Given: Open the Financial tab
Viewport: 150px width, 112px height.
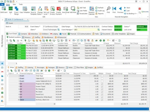Looking at the screenshot, I should [x=72, y=34].
